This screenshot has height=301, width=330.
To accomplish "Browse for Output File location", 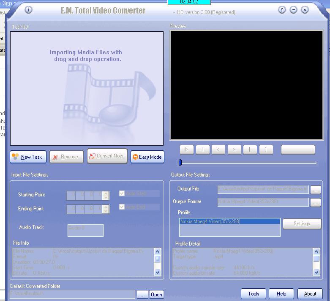I will pos(316,190).
